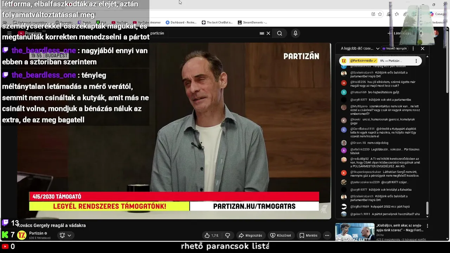Image resolution: width=450 pixels, height=253 pixels.
Task: Open the Partizán channel name link
Action: [x=36, y=233]
